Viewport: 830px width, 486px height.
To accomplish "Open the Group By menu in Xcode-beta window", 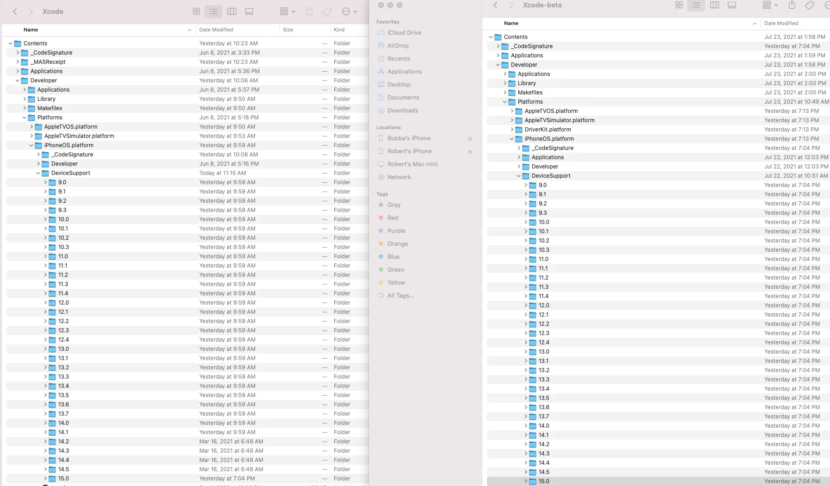I will click(770, 5).
